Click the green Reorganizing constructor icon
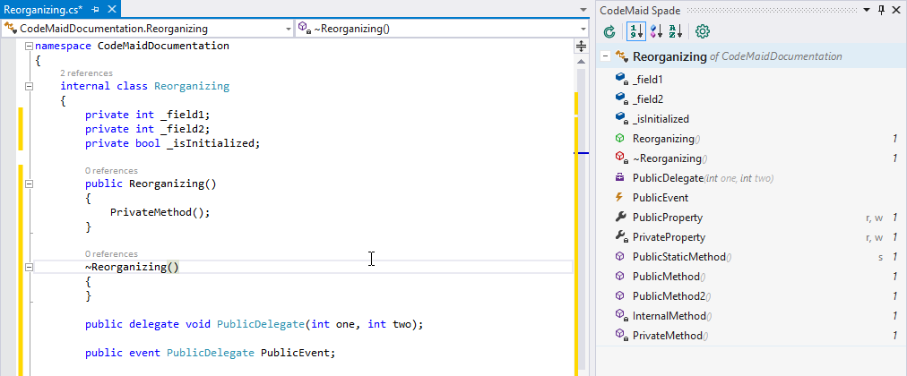Viewport: 907px width, 376px height. 620,139
